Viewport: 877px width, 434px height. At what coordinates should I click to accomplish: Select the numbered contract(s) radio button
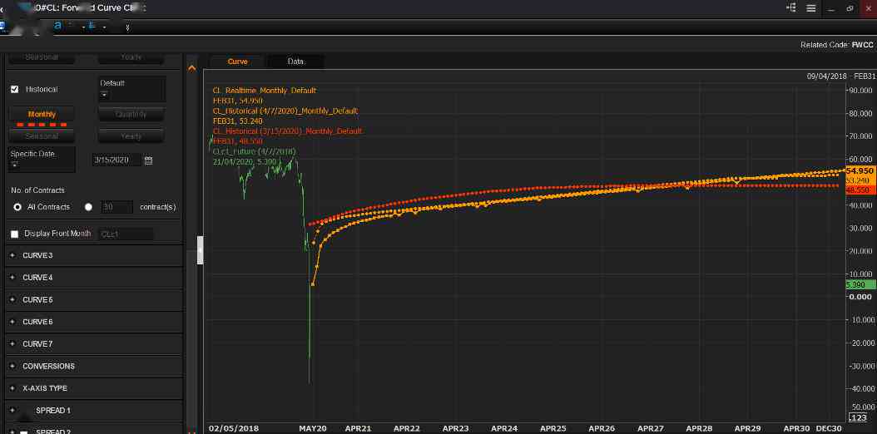(88, 207)
